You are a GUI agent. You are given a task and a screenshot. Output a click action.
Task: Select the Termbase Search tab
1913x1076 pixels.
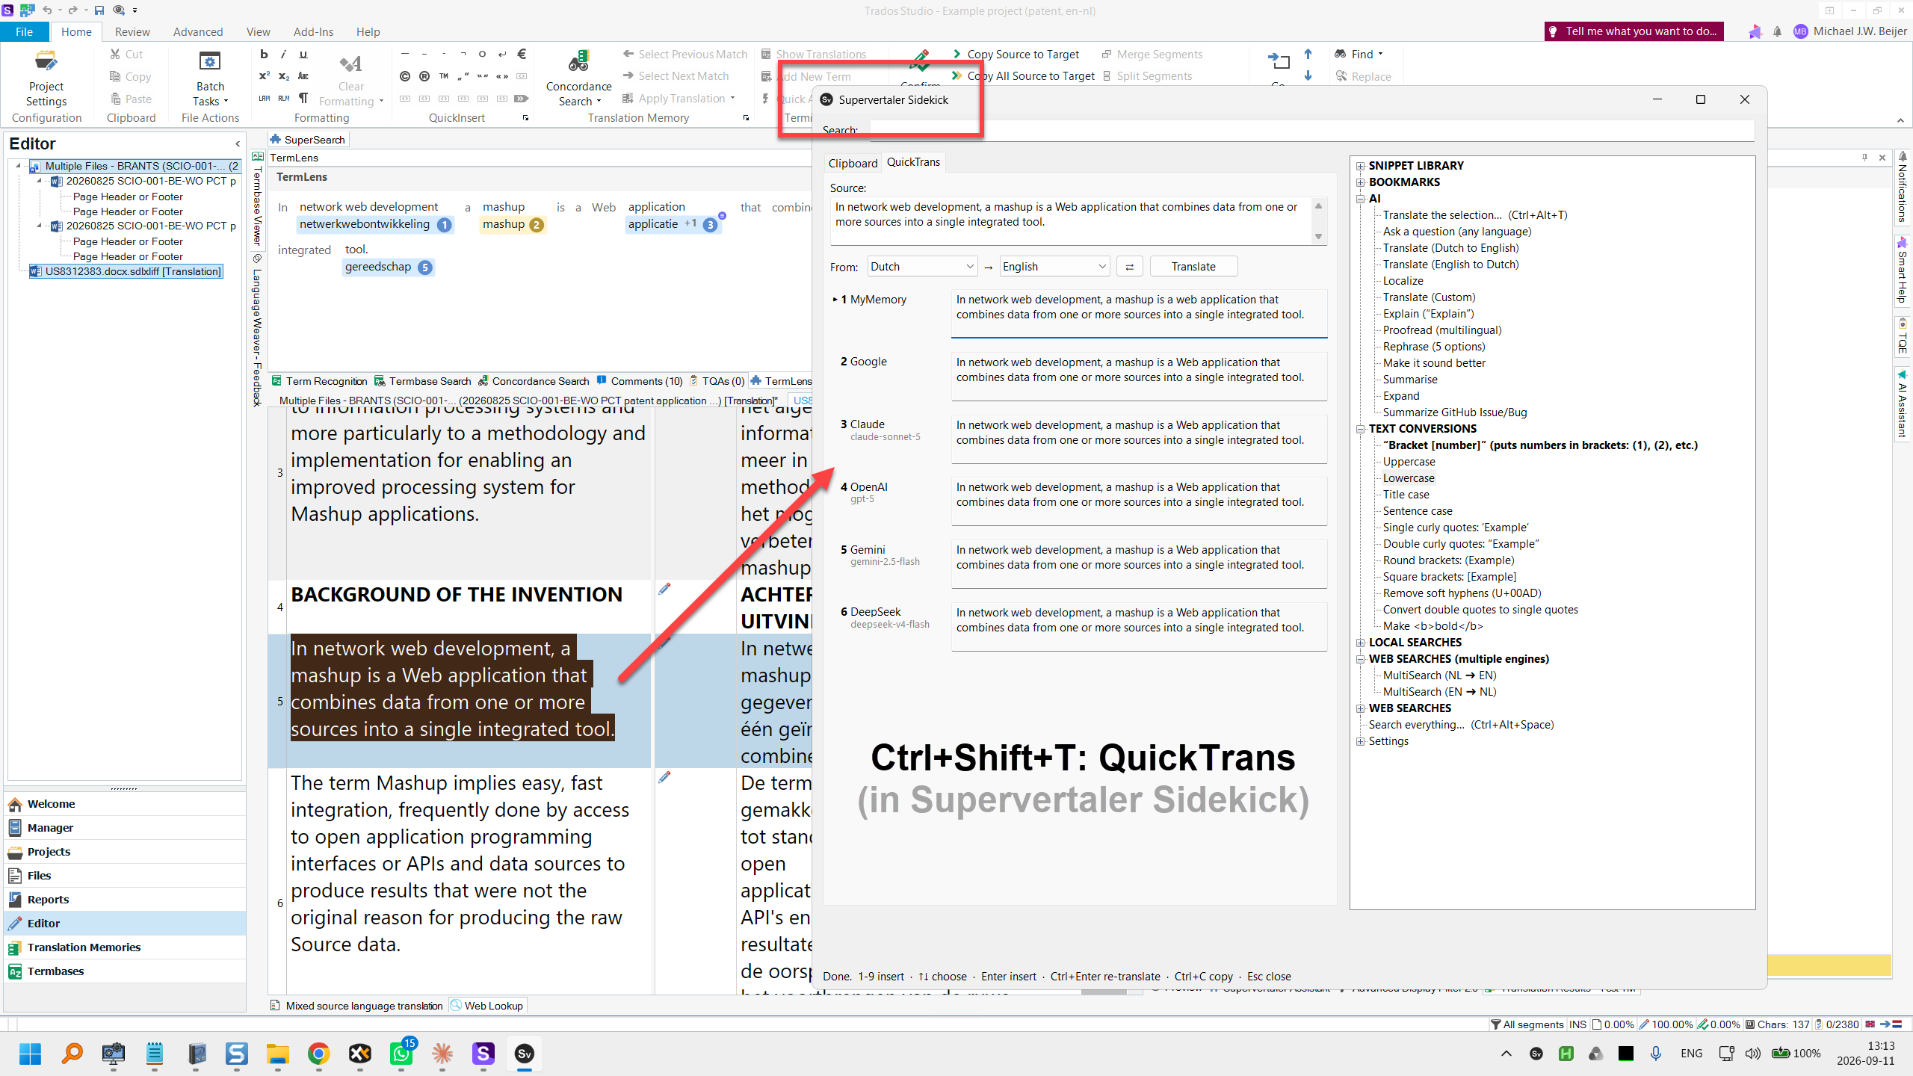pyautogui.click(x=422, y=381)
